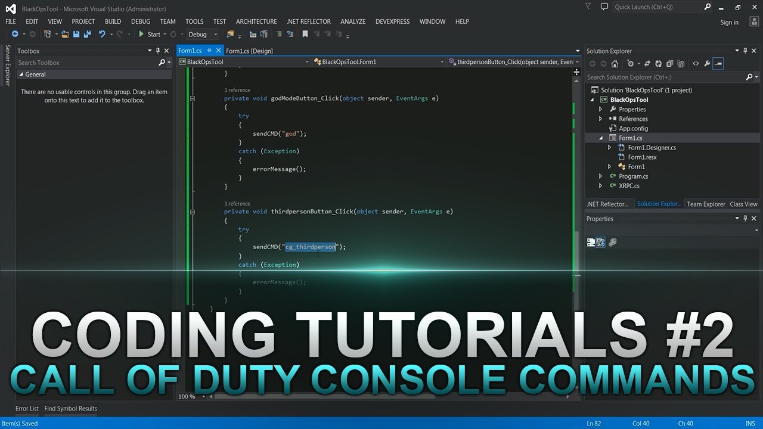Image resolution: width=763 pixels, height=429 pixels.
Task: Toggle auto-hide pin on Solution Explorer panel
Action: [745, 51]
